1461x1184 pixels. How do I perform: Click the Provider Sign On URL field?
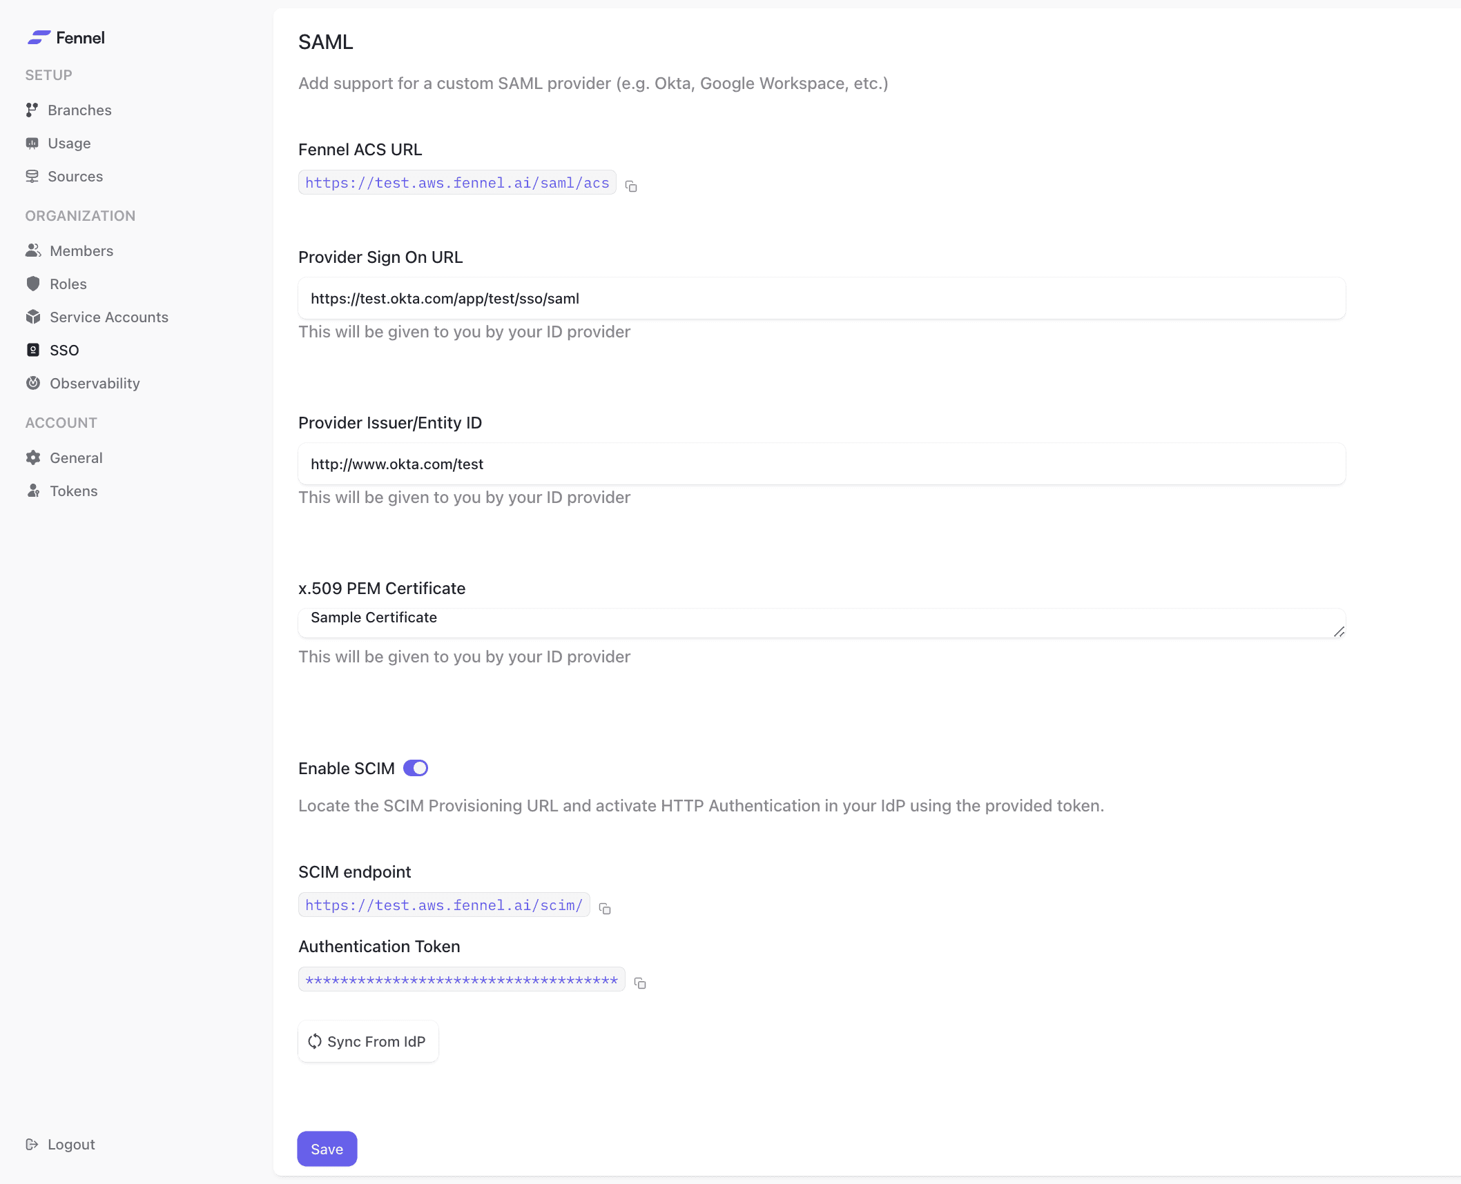822,298
